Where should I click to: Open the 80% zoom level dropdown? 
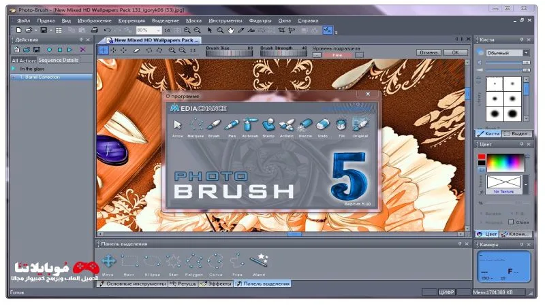pyautogui.click(x=158, y=30)
